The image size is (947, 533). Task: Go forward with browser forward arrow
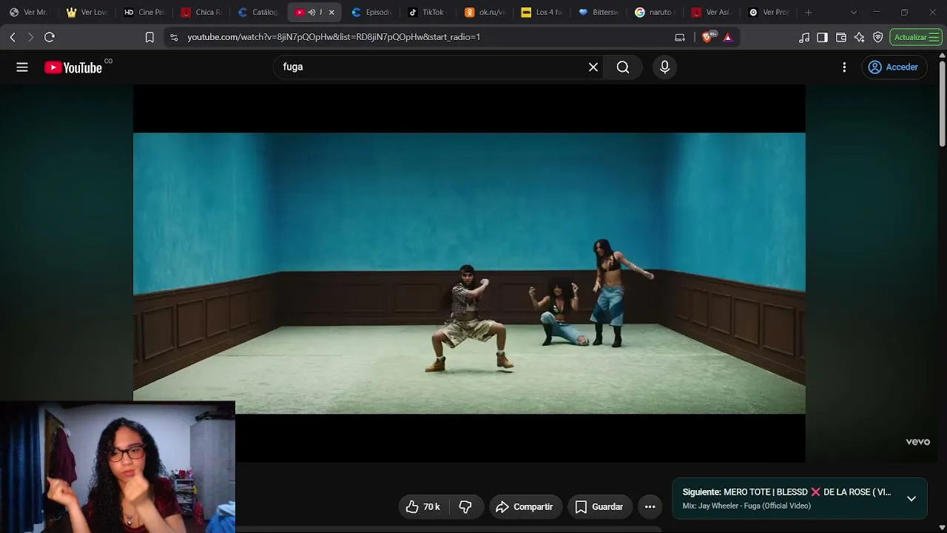pos(30,37)
